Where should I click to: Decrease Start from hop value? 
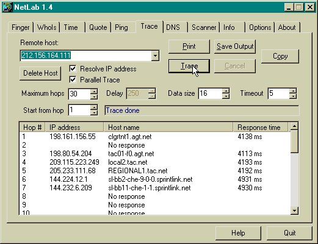pyautogui.click(x=94, y=112)
